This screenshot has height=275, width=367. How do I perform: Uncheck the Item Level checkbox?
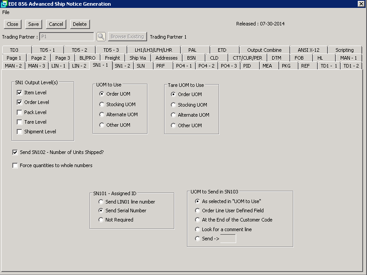pyautogui.click(x=19, y=93)
